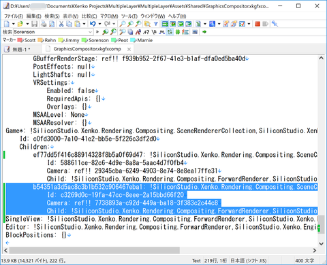Click the green gear icon in search bar

coord(178,32)
